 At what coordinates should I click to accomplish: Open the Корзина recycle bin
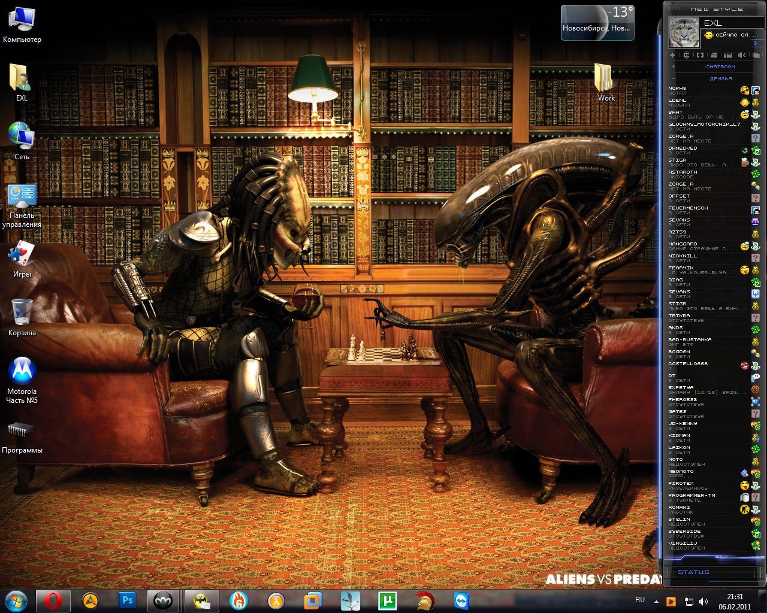(22, 317)
